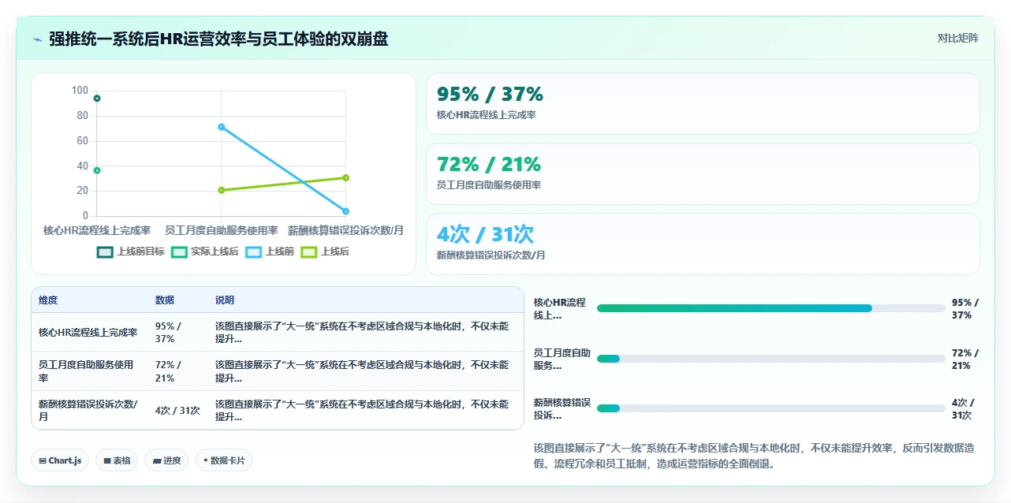Click progress bar for 核心HR流程线上
This screenshot has height=503, width=1011.
click(770, 308)
